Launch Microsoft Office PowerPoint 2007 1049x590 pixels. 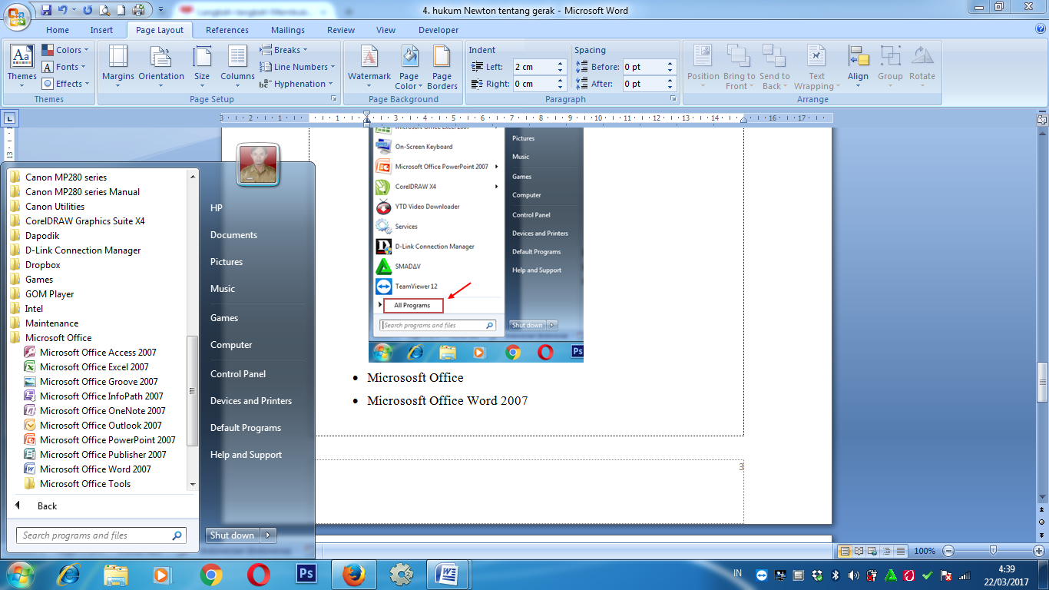[x=100, y=440]
